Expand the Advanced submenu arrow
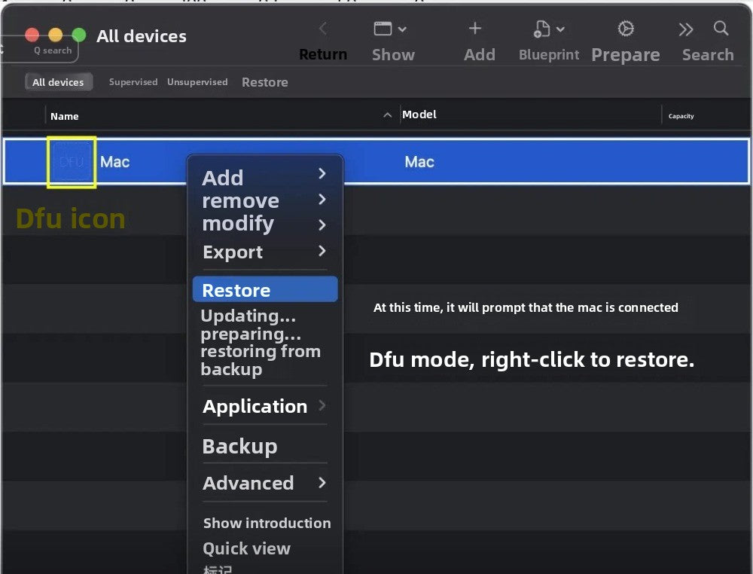753x574 pixels. tap(322, 482)
